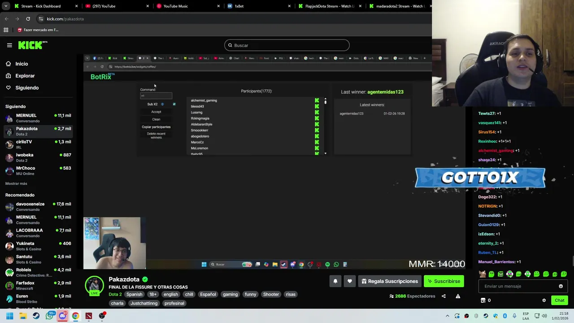Switch to the YouTube Music tab
This screenshot has height=323, width=574.
(188, 6)
